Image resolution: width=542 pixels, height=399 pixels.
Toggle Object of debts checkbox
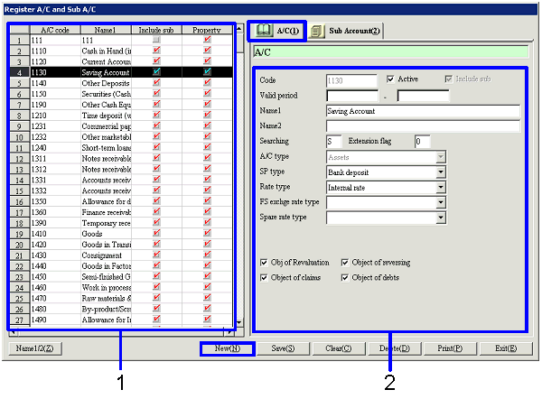tap(345, 277)
